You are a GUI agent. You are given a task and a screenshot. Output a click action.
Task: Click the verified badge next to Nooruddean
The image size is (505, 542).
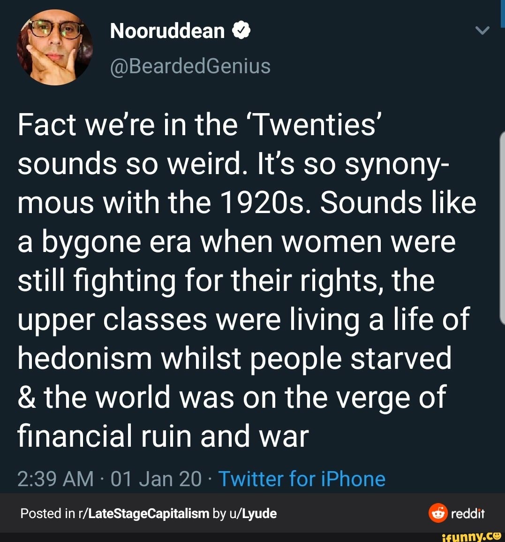(x=241, y=31)
